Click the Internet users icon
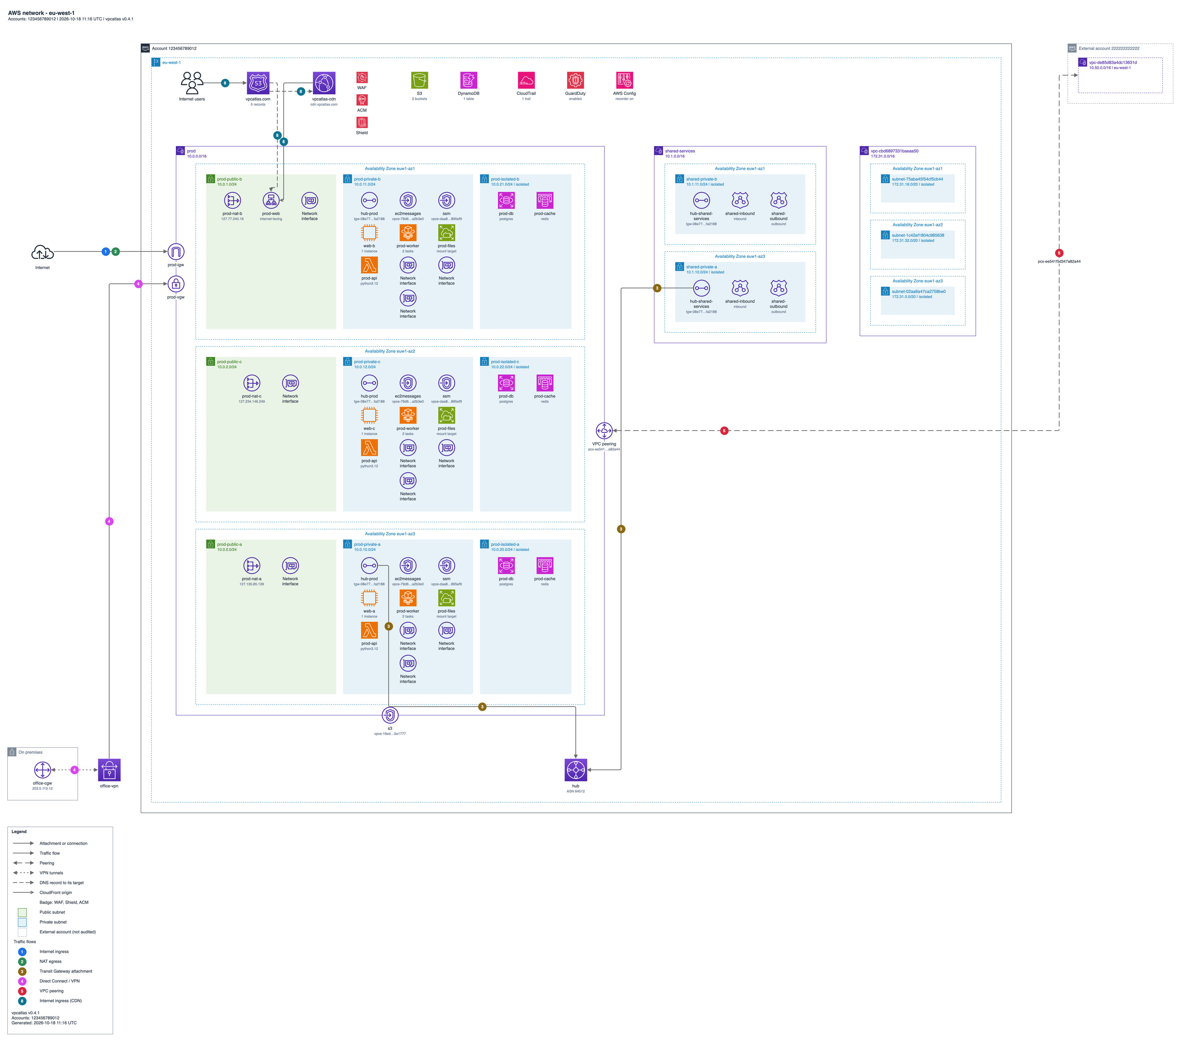The image size is (1181, 1042). 192,83
